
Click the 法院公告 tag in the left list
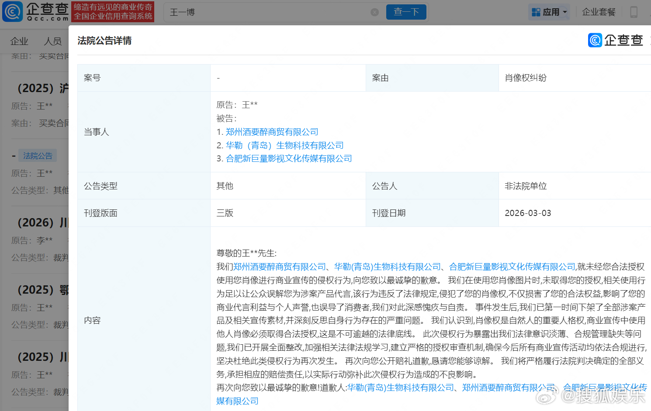point(38,156)
